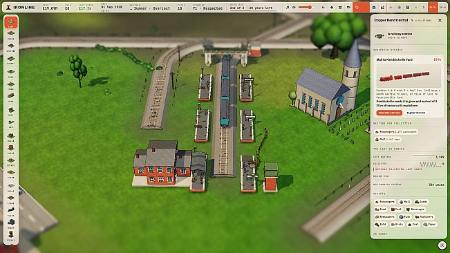Select the Quay building tool

pyautogui.click(x=10, y=111)
